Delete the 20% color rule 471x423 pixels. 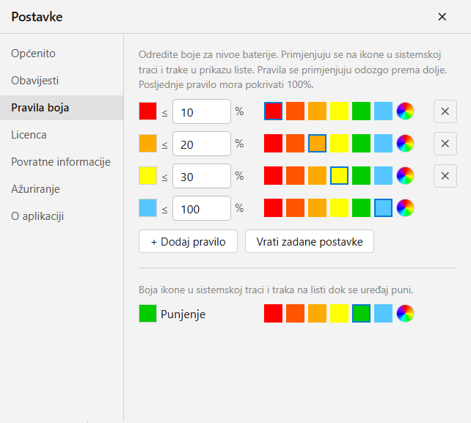click(x=445, y=144)
